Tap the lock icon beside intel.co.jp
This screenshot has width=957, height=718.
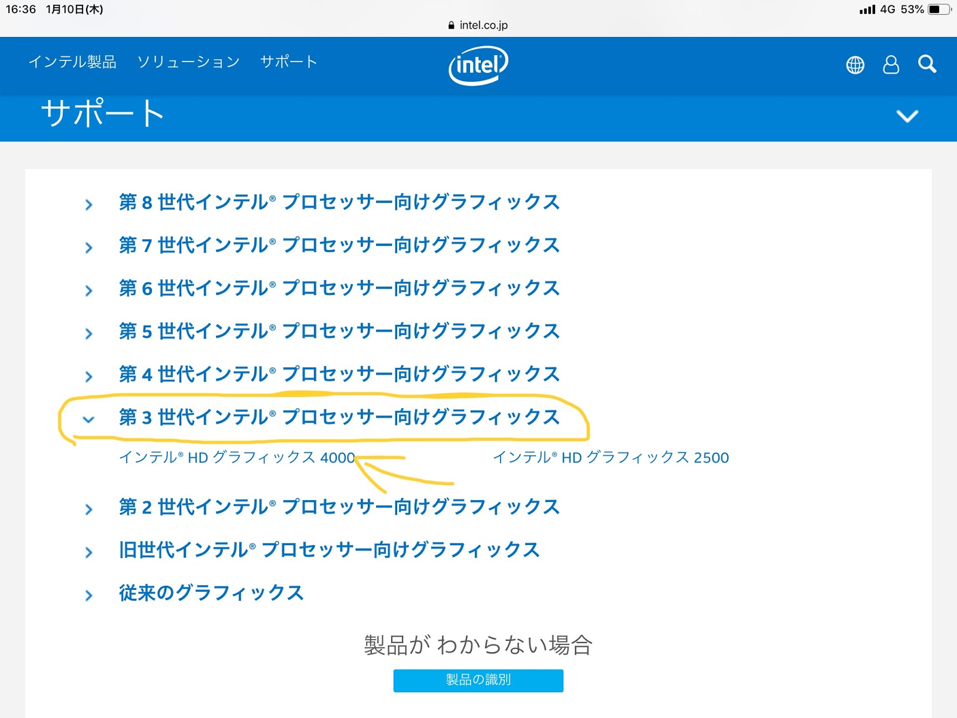pyautogui.click(x=452, y=25)
